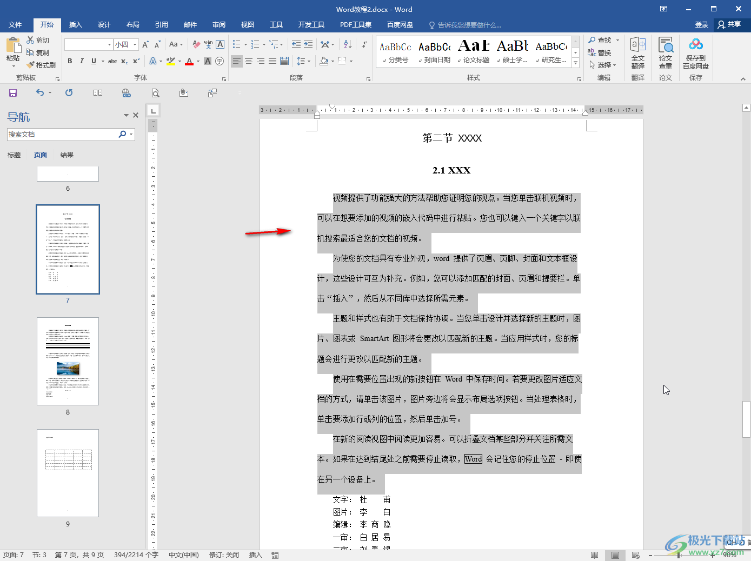This screenshot has width=751, height=561.
Task: Open the print preview icon in quick toolbar
Action: [155, 93]
